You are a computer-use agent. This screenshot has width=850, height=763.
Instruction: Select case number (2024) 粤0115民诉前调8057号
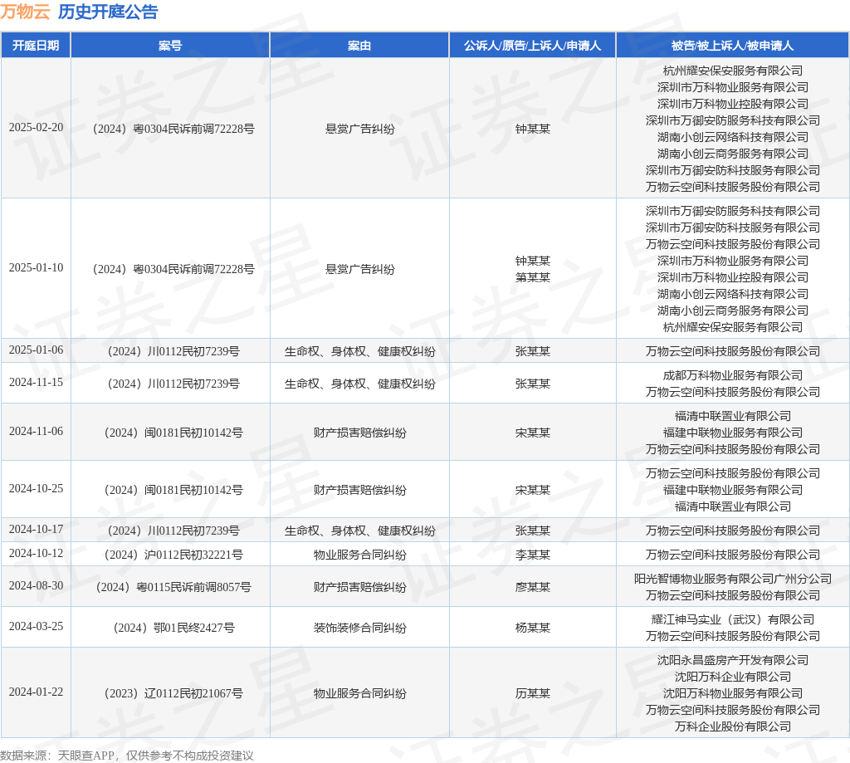[173, 587]
